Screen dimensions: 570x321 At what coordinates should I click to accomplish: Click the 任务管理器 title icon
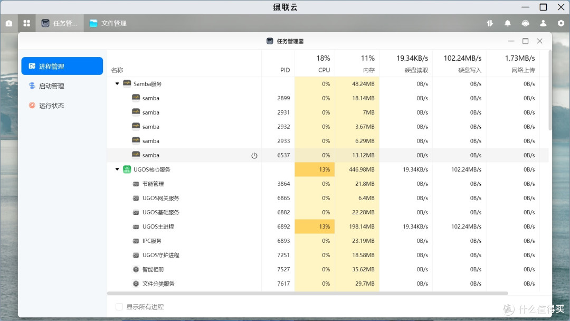click(x=270, y=41)
